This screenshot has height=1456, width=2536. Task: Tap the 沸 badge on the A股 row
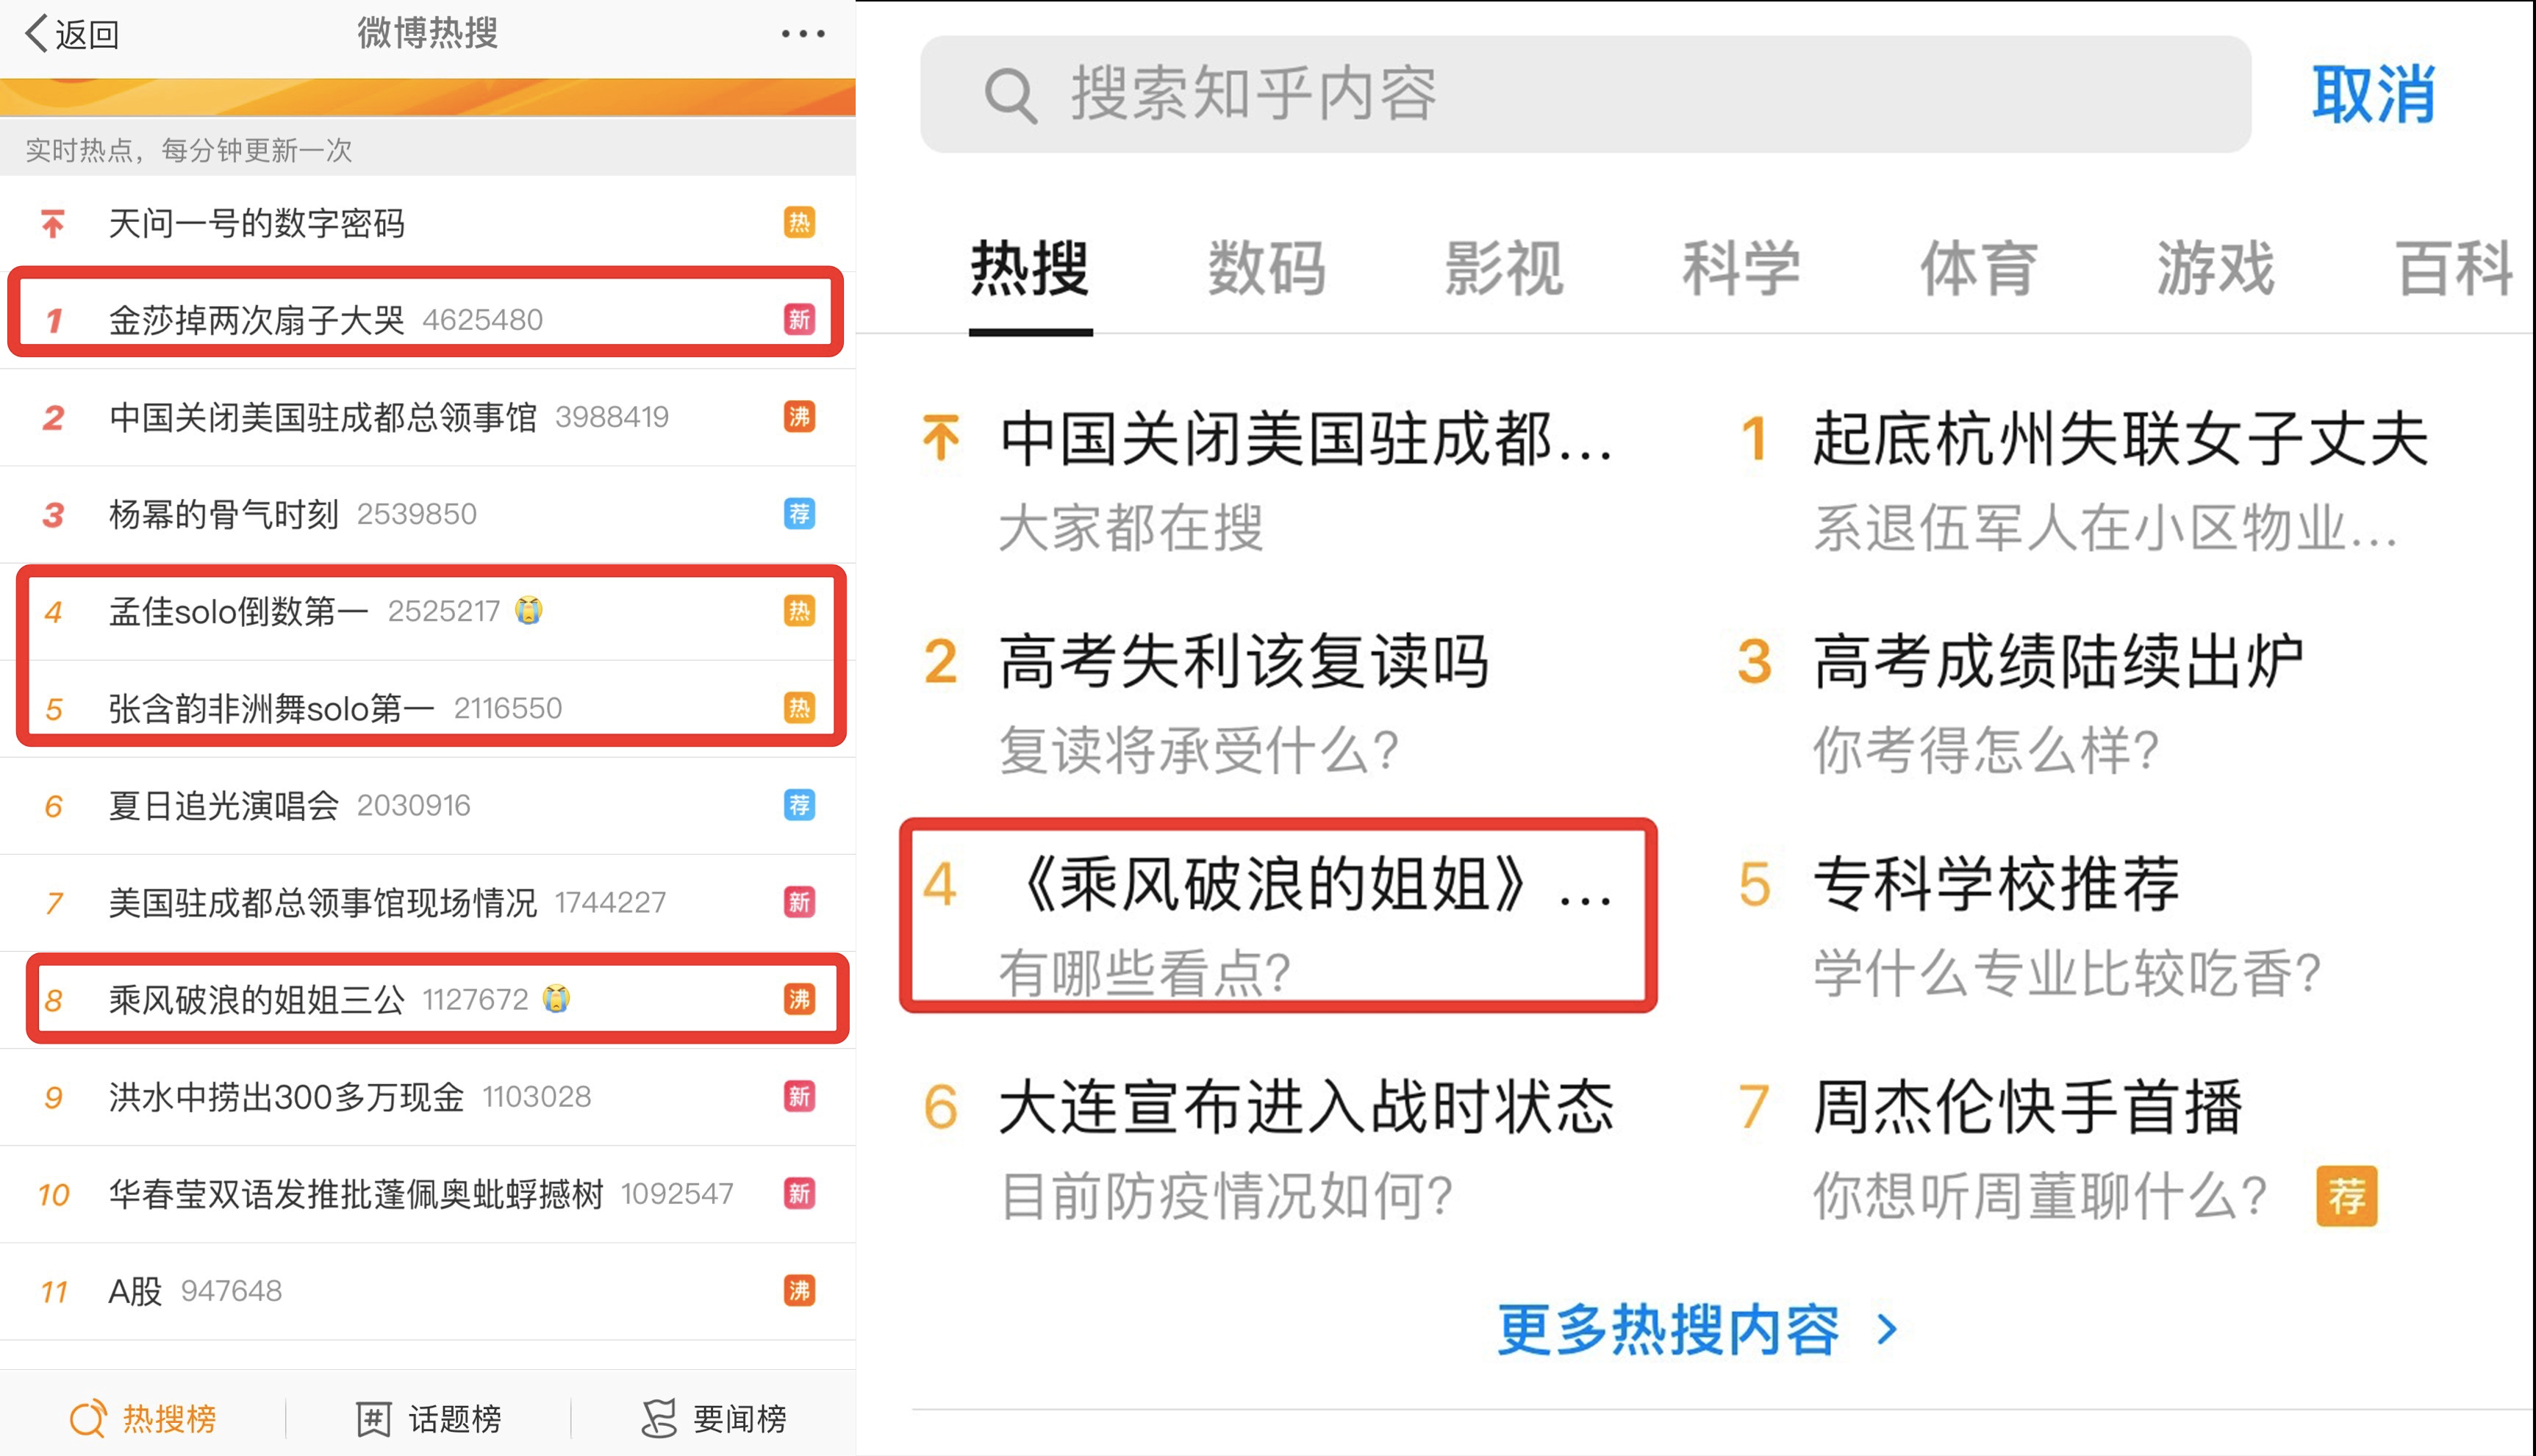798,1290
